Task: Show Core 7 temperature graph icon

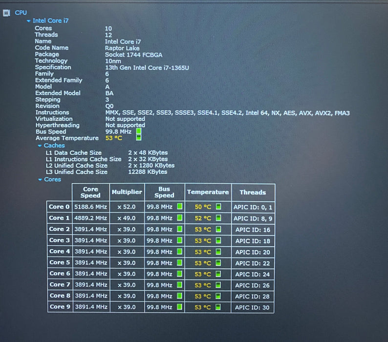Action: tap(218, 285)
